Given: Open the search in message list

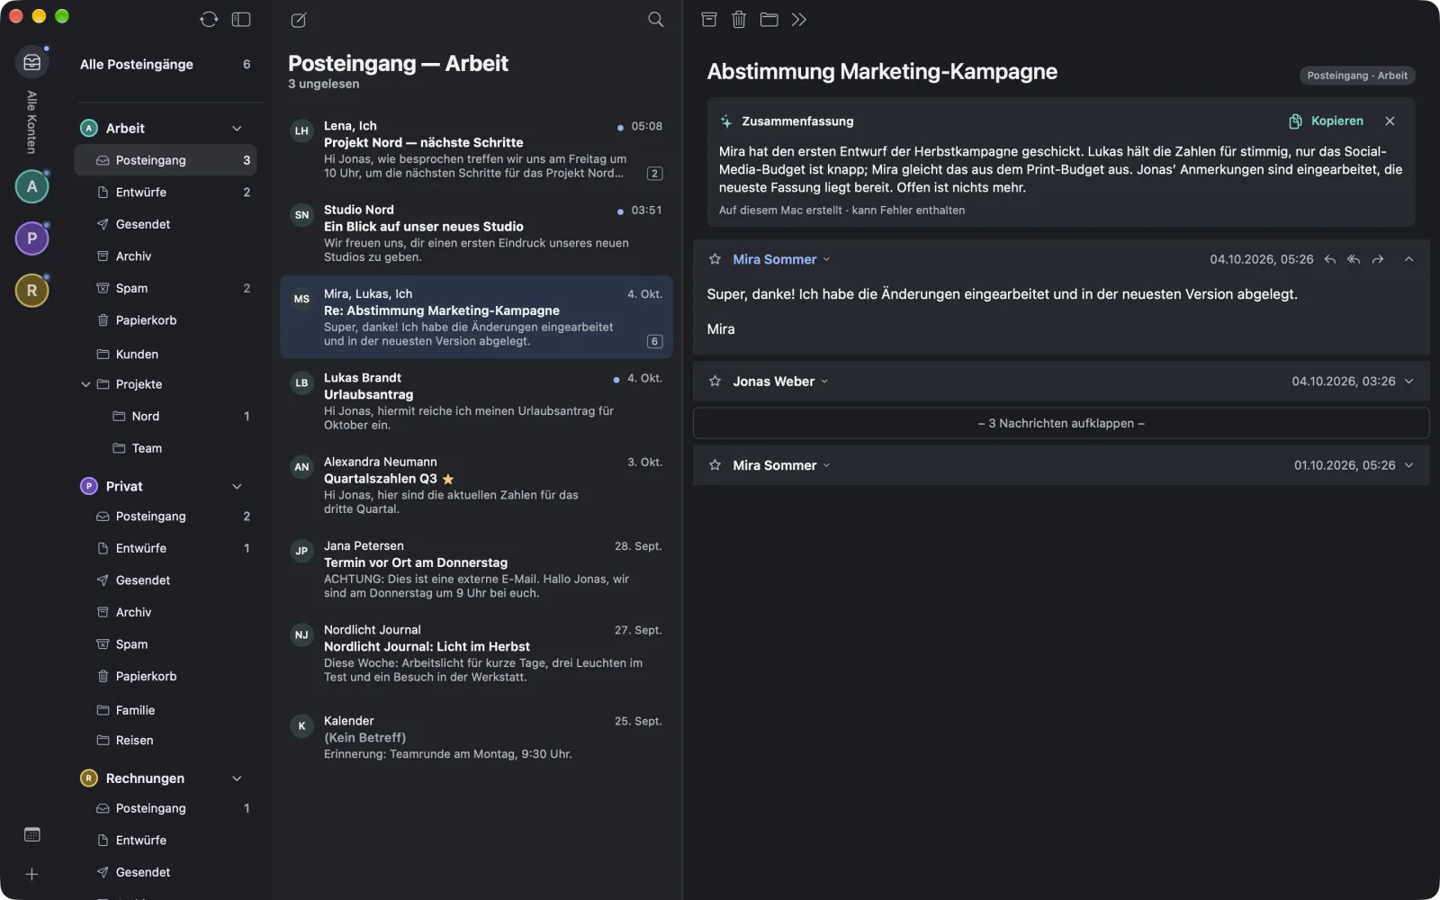Looking at the screenshot, I should (656, 20).
